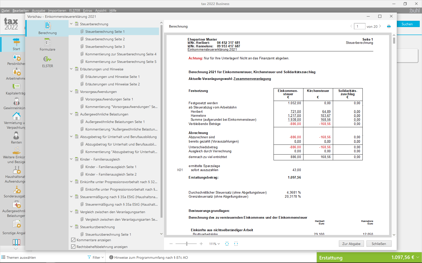The width and height of the screenshot is (422, 263).
Task: Open the ELSTER view icon
Action: pos(47,59)
